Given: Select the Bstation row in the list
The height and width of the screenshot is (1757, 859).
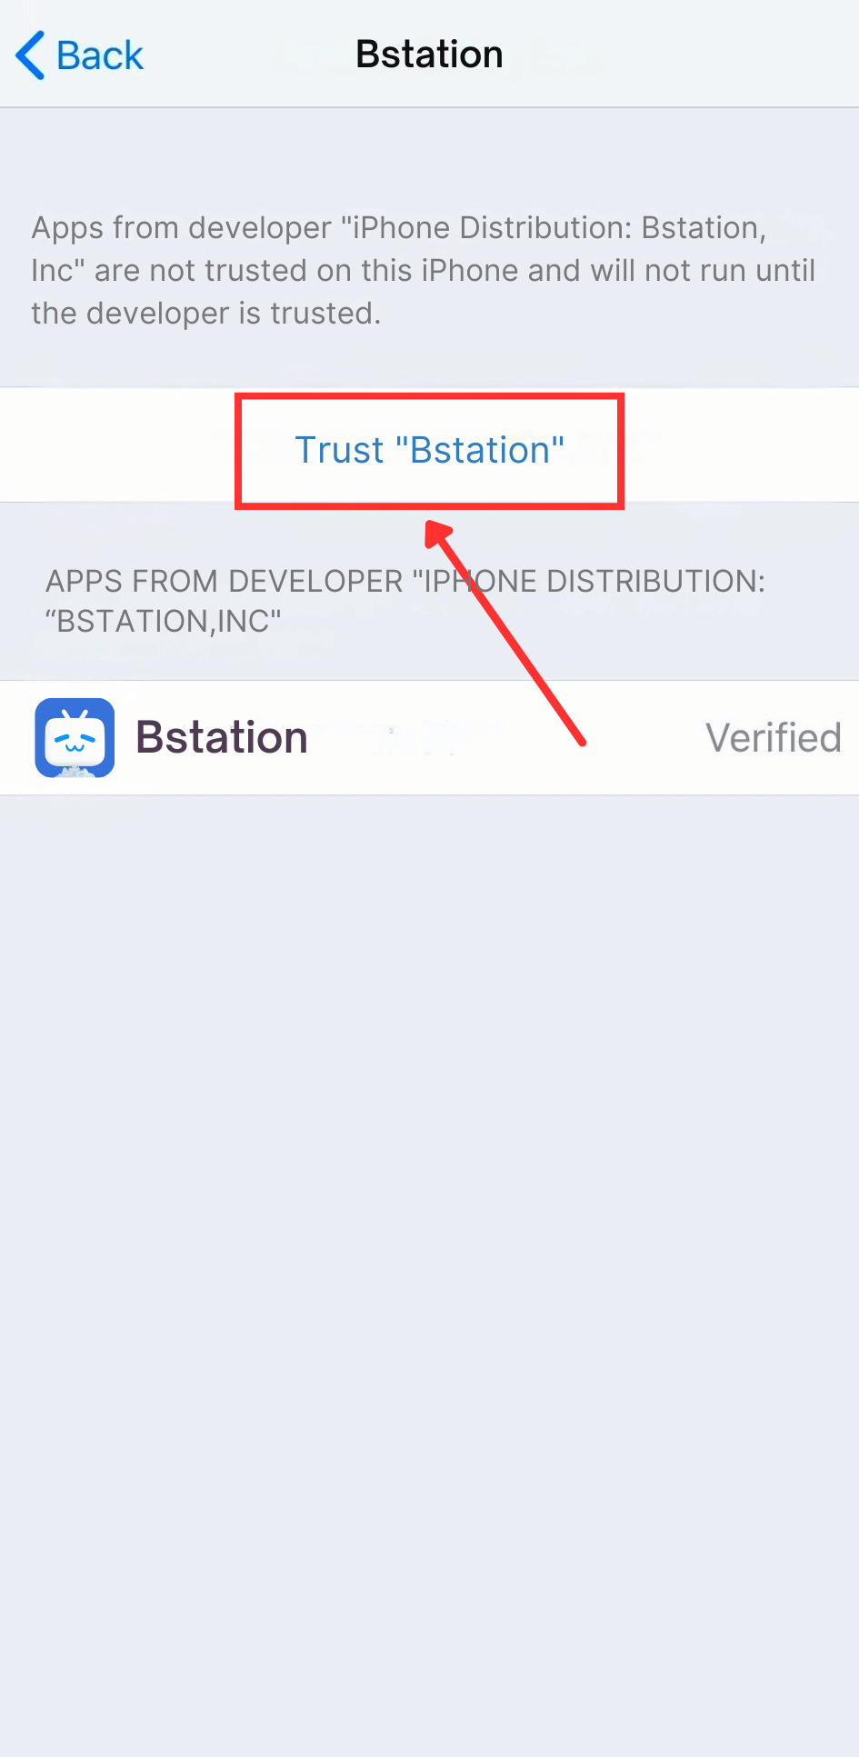Looking at the screenshot, I should coord(429,737).
